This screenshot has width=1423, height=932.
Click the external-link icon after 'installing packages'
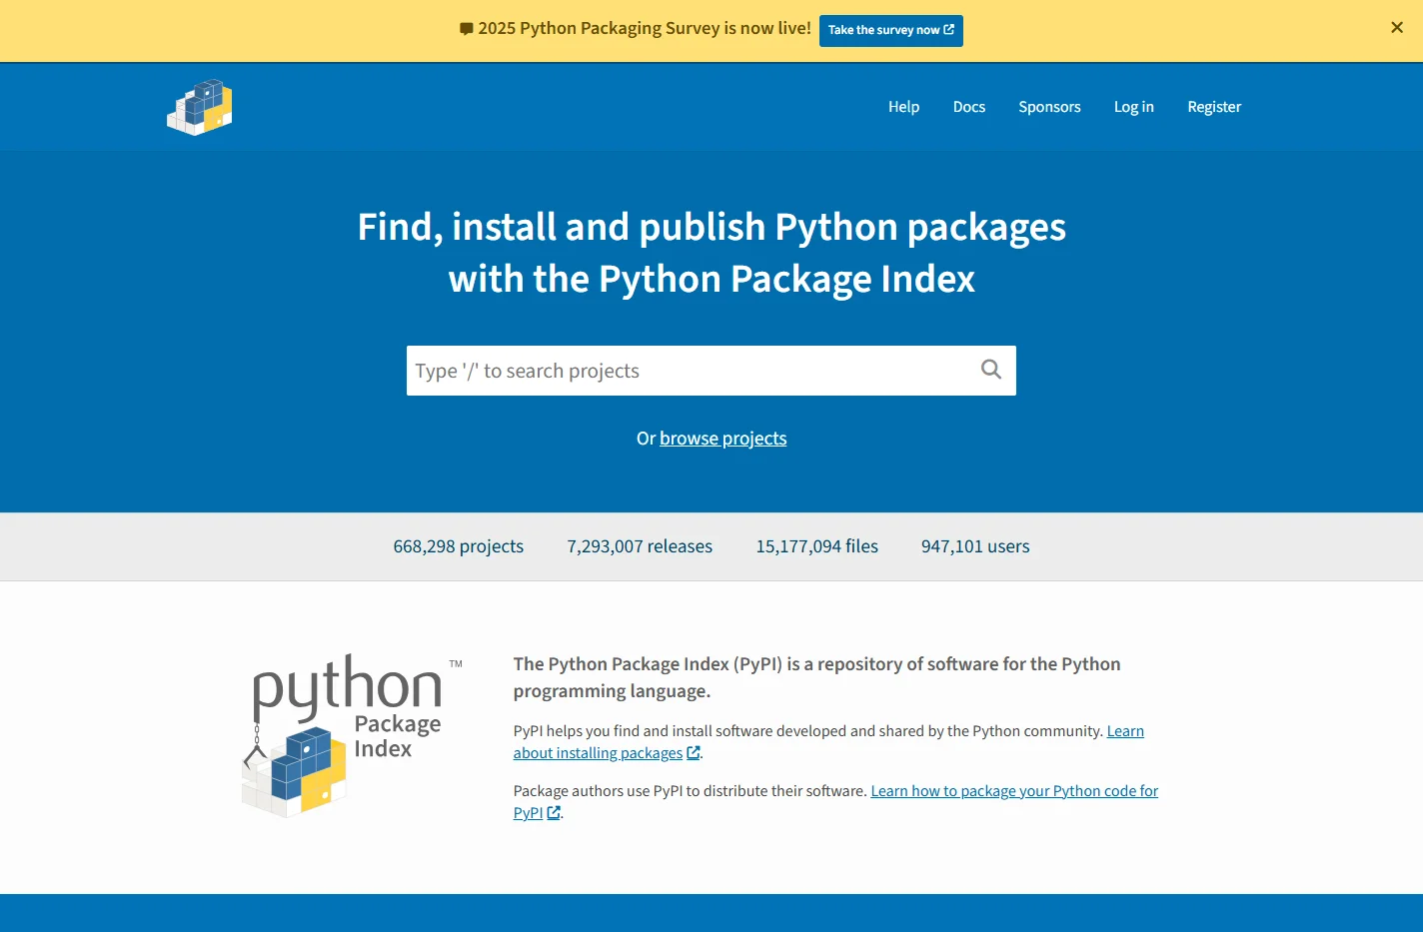(x=694, y=753)
